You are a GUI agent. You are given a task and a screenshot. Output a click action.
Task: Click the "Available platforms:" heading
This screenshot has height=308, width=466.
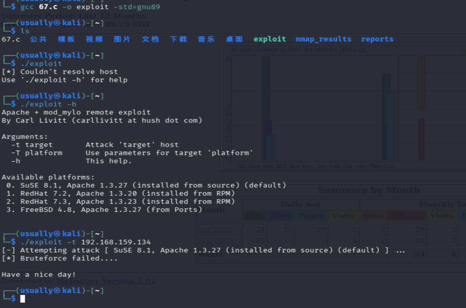(48, 177)
